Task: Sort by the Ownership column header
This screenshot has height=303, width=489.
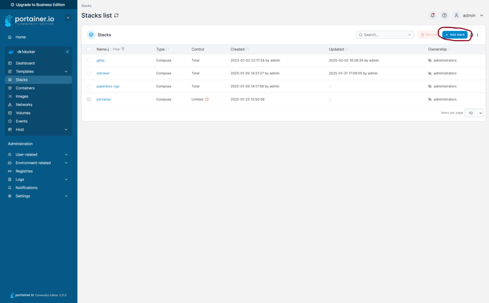Action: (x=439, y=49)
